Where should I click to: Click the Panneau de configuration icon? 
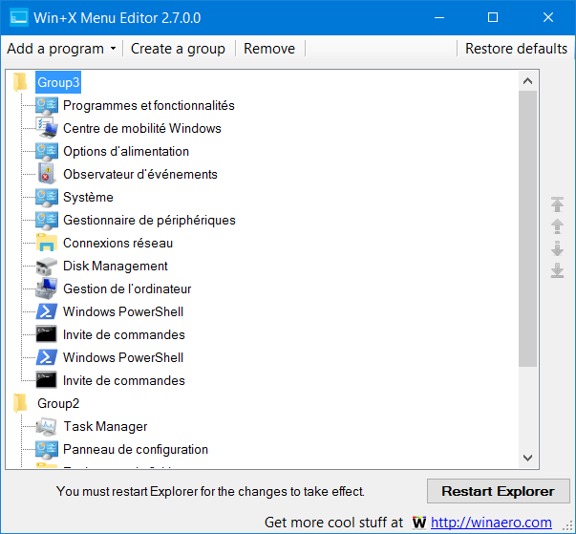pyautogui.click(x=47, y=450)
